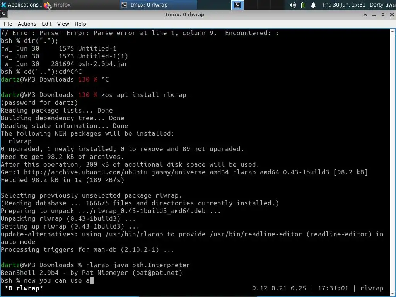
Task: Click the 'Setting up rlwrap (0.43-1build3)' line
Action: [70, 226]
